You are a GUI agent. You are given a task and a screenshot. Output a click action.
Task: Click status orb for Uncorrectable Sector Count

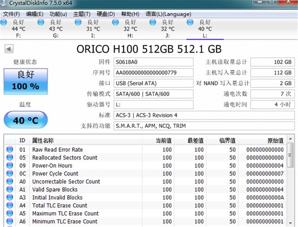coord(10,181)
